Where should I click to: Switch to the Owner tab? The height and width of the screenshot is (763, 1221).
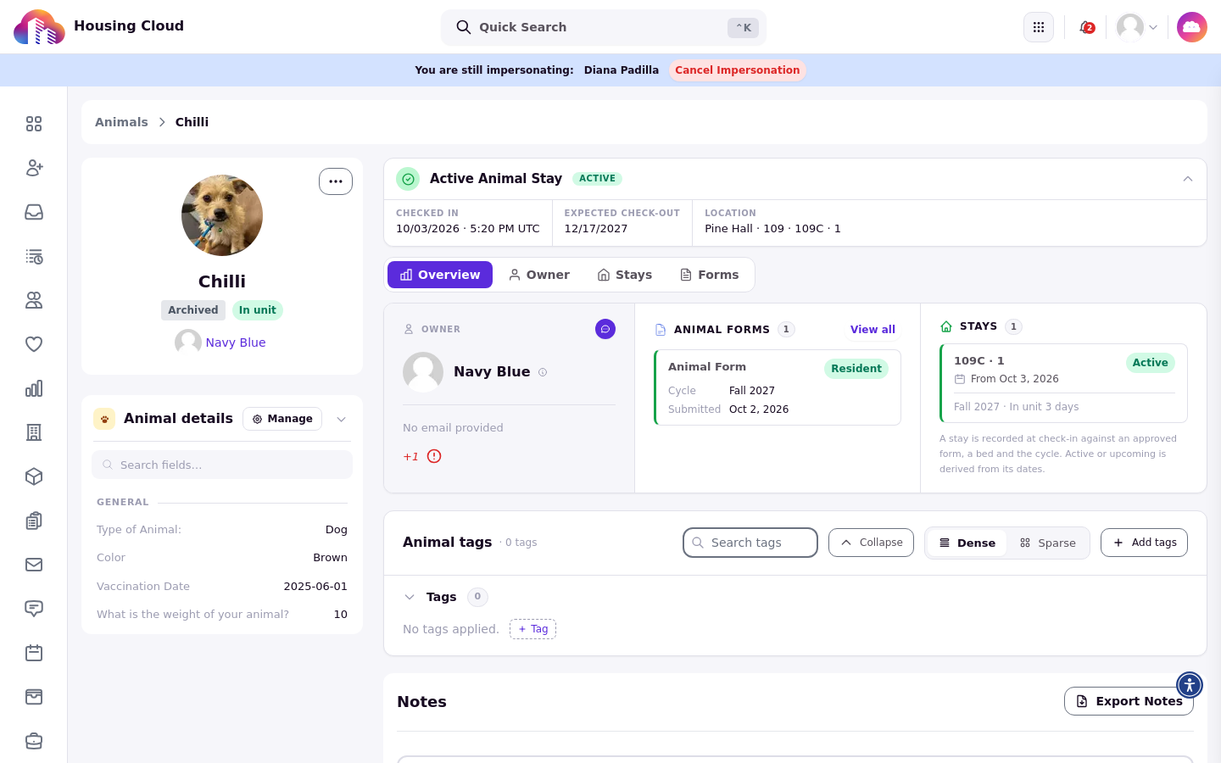coord(539,275)
